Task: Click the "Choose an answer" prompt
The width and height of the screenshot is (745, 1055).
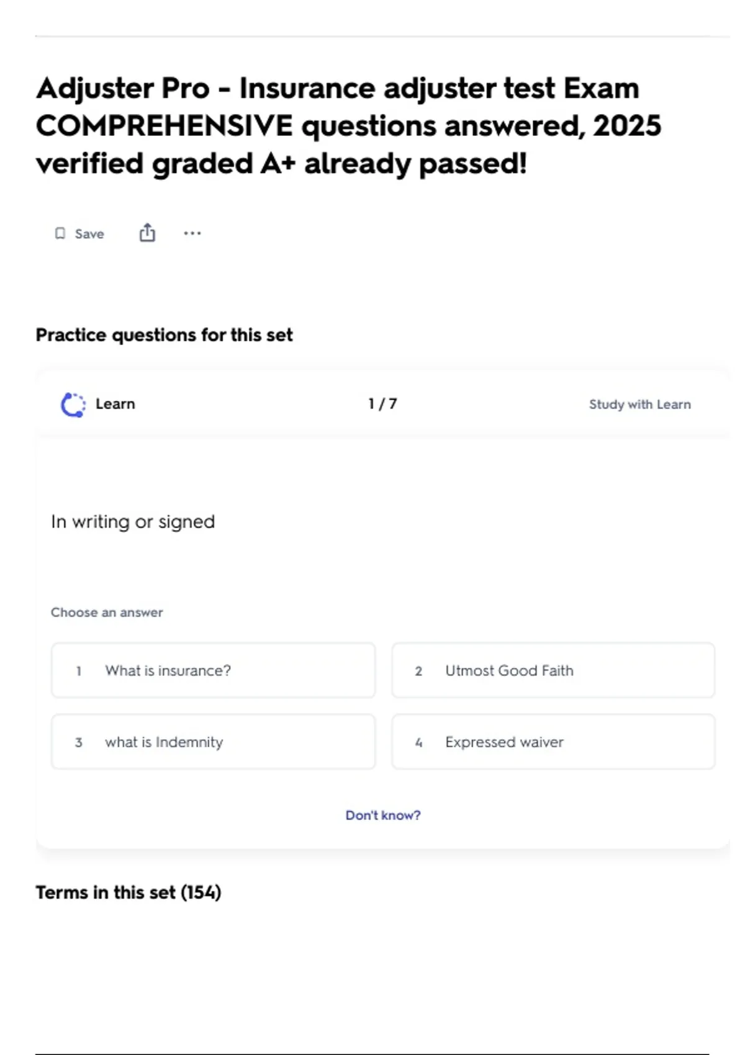Action: [107, 613]
